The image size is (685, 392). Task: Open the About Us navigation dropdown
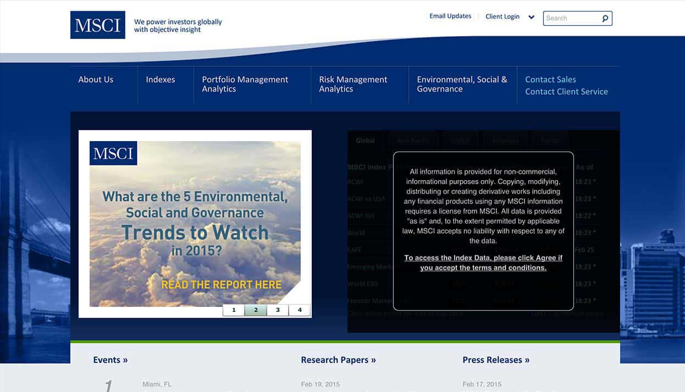(x=96, y=79)
